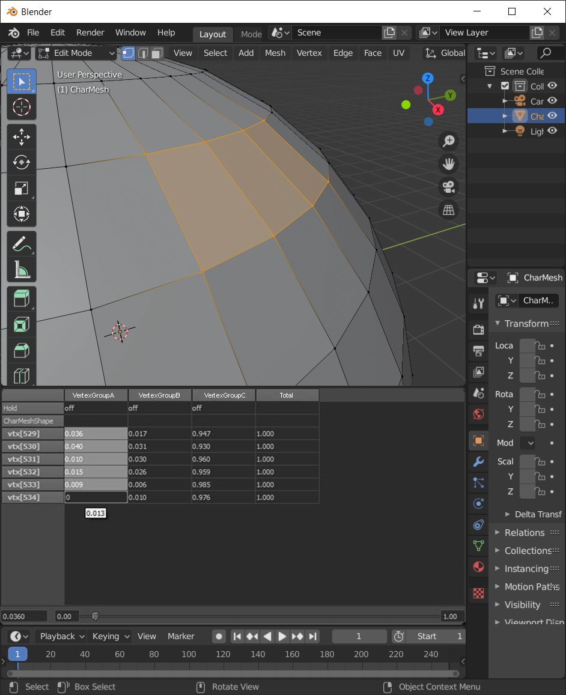The image size is (566, 695).
Task: Enable face select mode
Action: coord(157,53)
